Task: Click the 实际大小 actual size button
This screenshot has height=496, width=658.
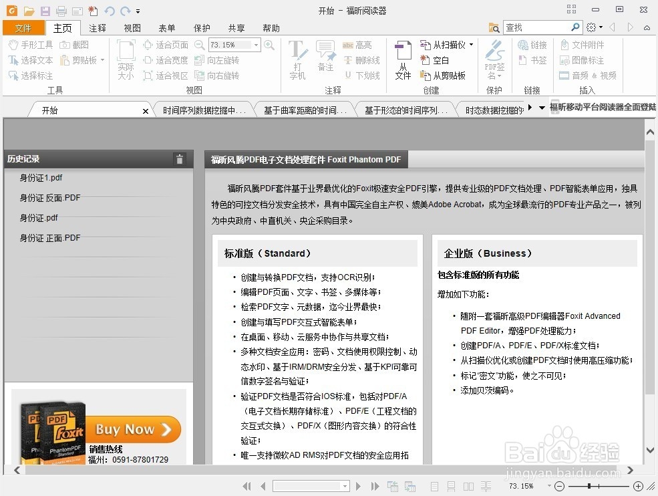Action: pos(126,59)
